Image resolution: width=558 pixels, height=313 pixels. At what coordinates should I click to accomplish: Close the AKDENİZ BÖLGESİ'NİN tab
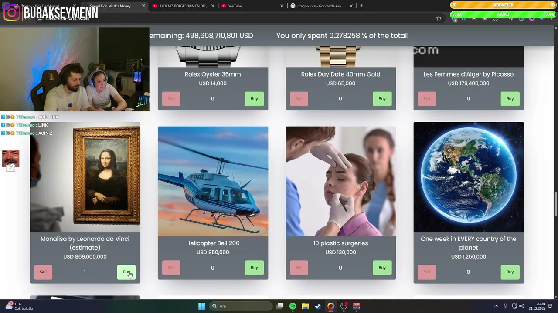pyautogui.click(x=212, y=6)
